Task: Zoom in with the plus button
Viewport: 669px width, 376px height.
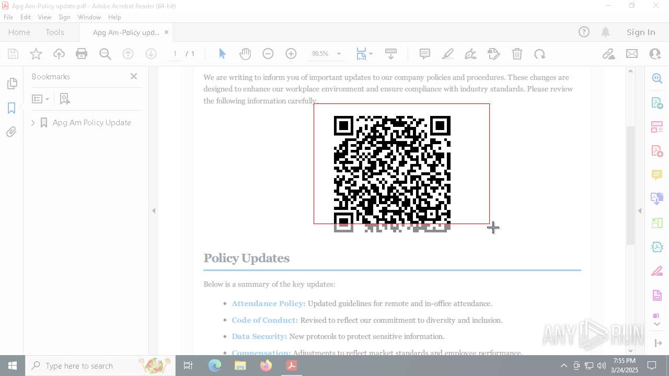Action: [x=291, y=54]
